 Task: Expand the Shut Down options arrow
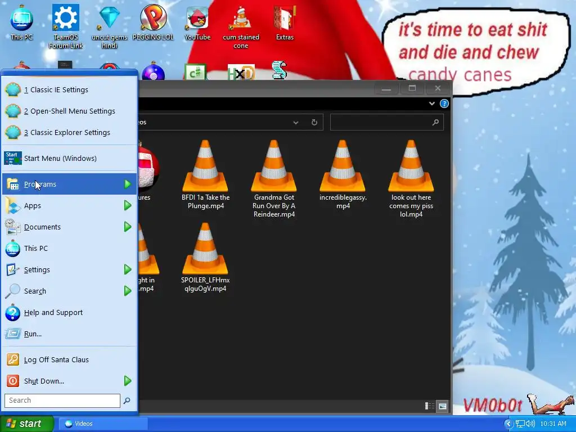[128, 381]
